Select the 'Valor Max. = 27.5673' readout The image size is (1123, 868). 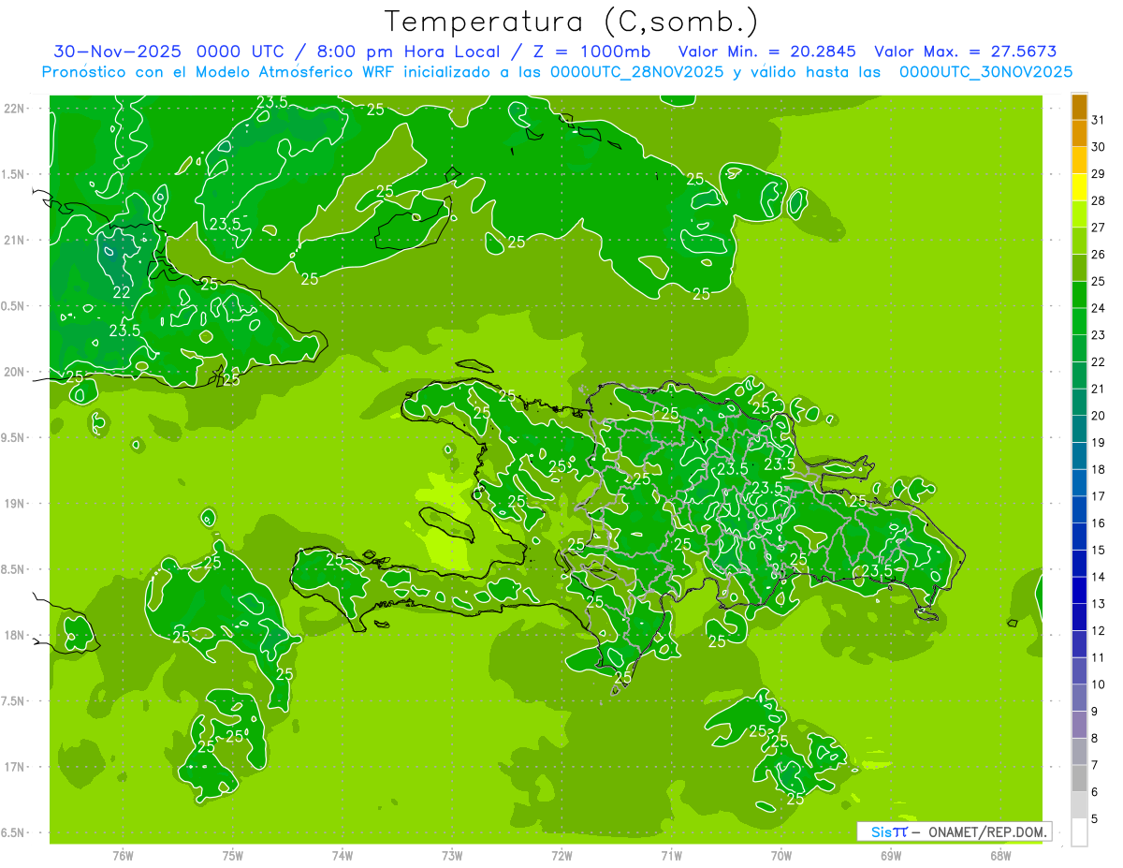pos(965,51)
